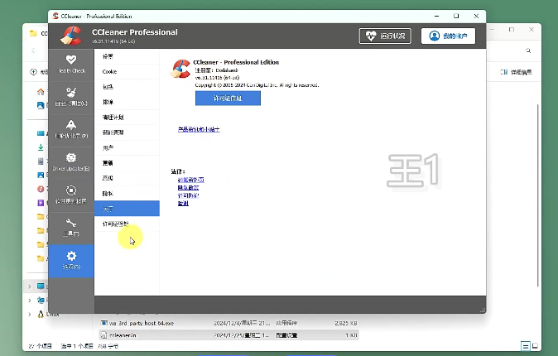558x356 pixels.
Task: Click Explorer's back arrow behind CCleaner
Action: tap(34, 51)
